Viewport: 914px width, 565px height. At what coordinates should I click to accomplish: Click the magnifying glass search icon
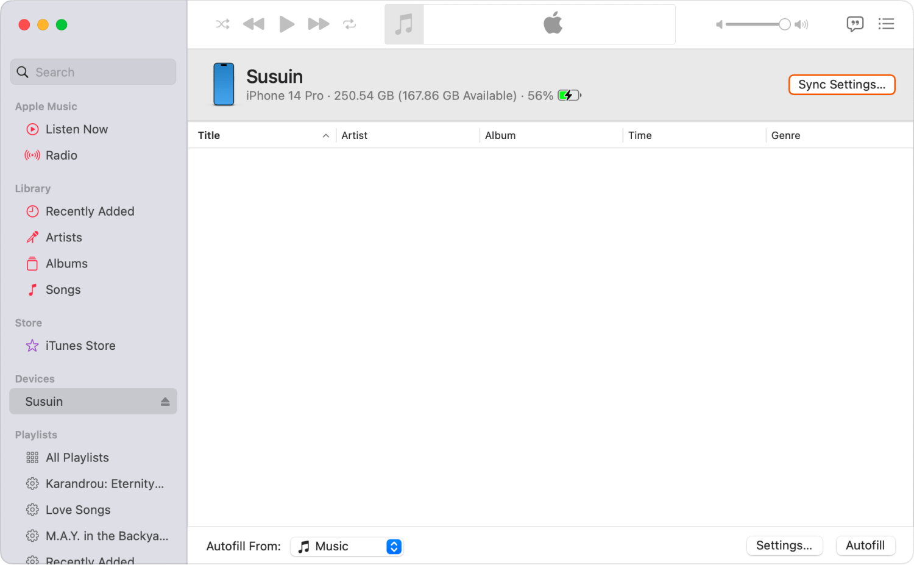coord(23,72)
